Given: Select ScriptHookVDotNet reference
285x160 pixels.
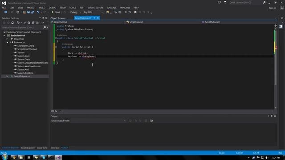Looking at the screenshot, I should 27,49.
